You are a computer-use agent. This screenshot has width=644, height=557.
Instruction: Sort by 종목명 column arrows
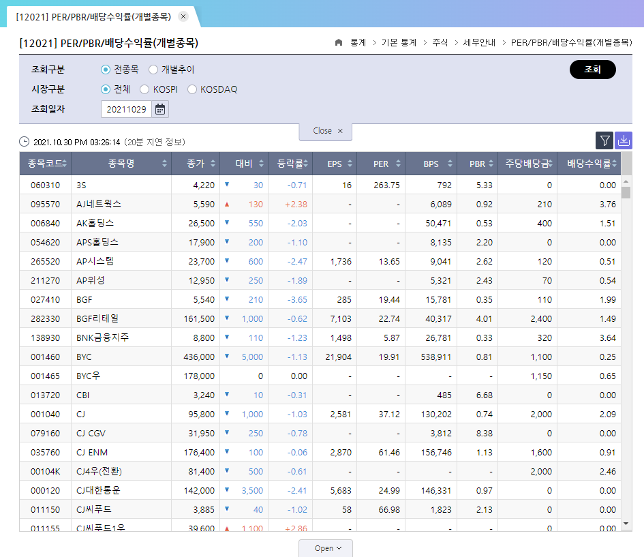pos(164,164)
